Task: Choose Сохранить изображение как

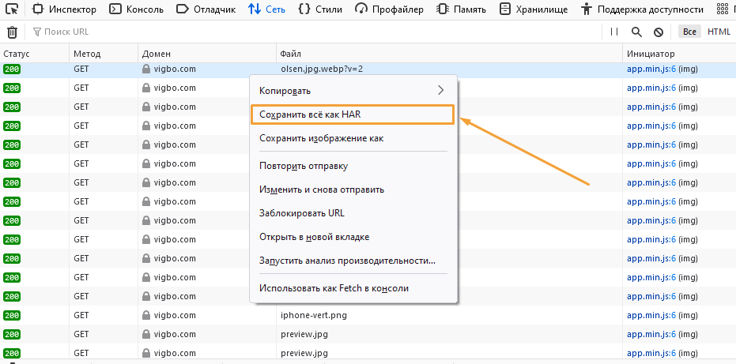Action: (353, 138)
